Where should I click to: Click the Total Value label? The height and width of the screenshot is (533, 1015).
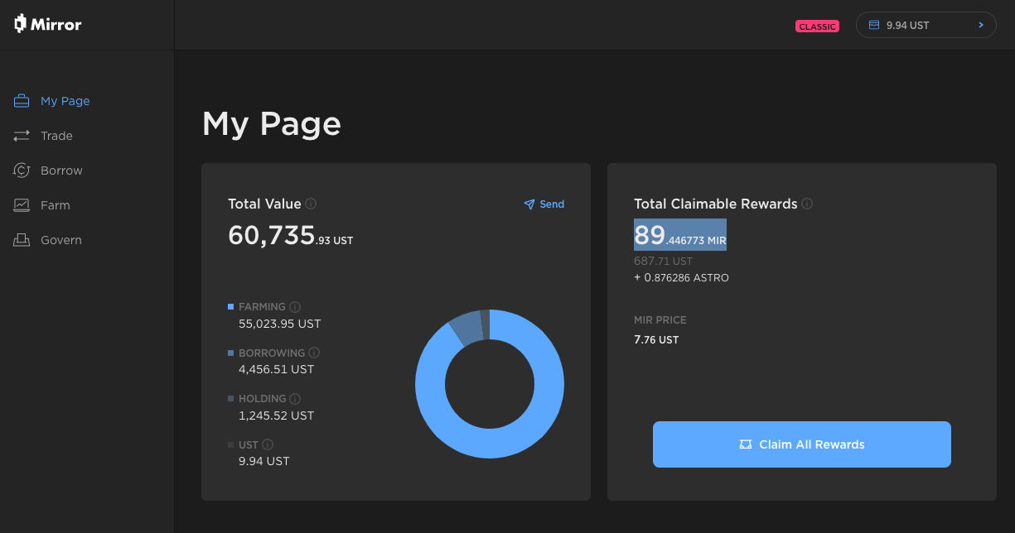click(264, 204)
